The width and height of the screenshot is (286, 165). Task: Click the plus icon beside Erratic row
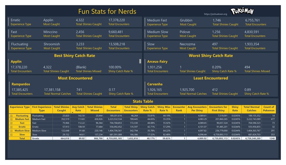(x=11, y=127)
